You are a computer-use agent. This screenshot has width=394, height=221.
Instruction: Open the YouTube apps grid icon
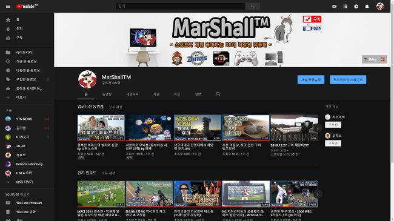[346, 6]
